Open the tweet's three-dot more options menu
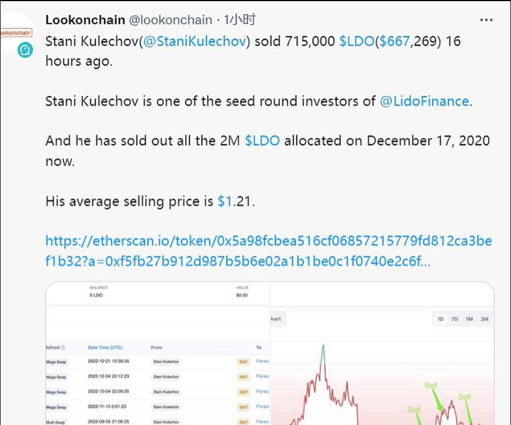 point(486,20)
